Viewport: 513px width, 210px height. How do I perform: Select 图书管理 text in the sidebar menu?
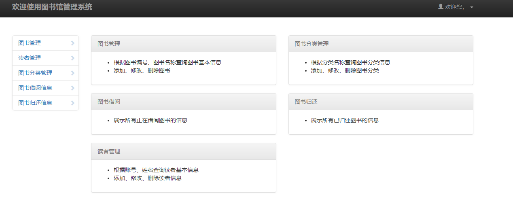click(30, 43)
